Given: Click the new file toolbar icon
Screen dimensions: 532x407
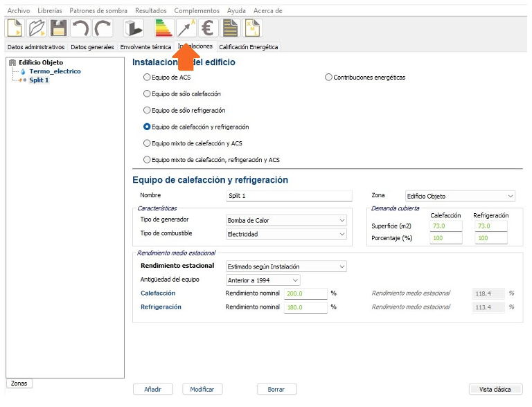Looking at the screenshot, I should click(15, 28).
